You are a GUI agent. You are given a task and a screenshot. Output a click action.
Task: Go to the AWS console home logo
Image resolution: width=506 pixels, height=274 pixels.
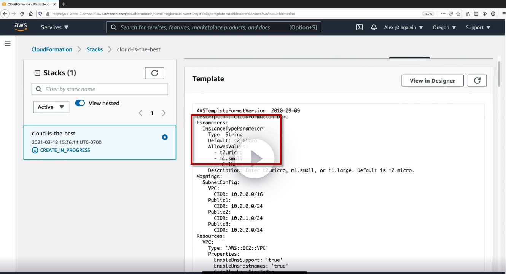click(x=21, y=27)
